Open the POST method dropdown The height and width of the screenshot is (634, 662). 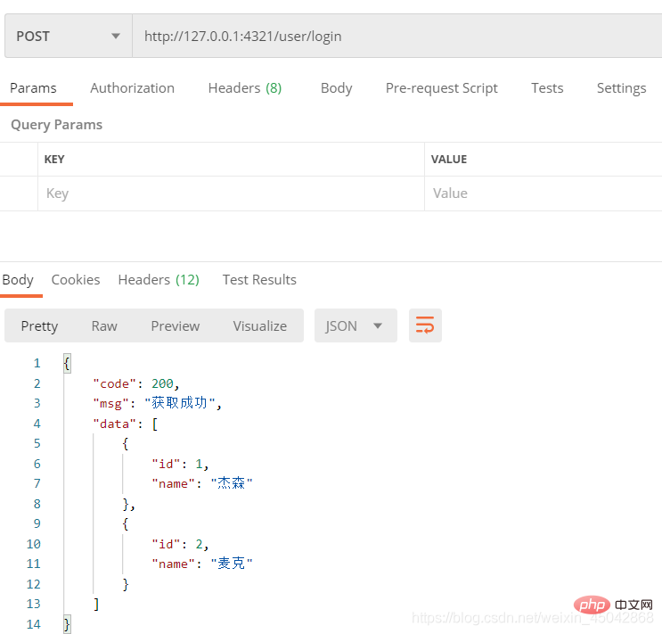(x=69, y=36)
